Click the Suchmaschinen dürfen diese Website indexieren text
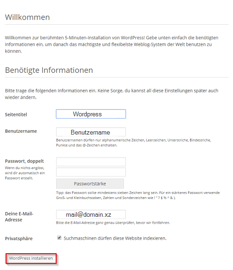 tap(115, 238)
